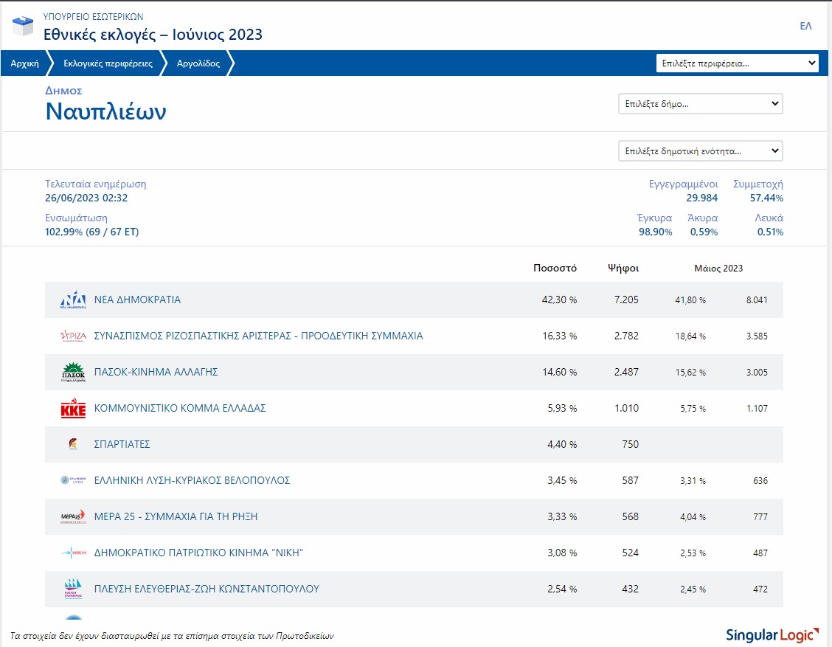Click the ballot box logo icon

click(x=23, y=26)
